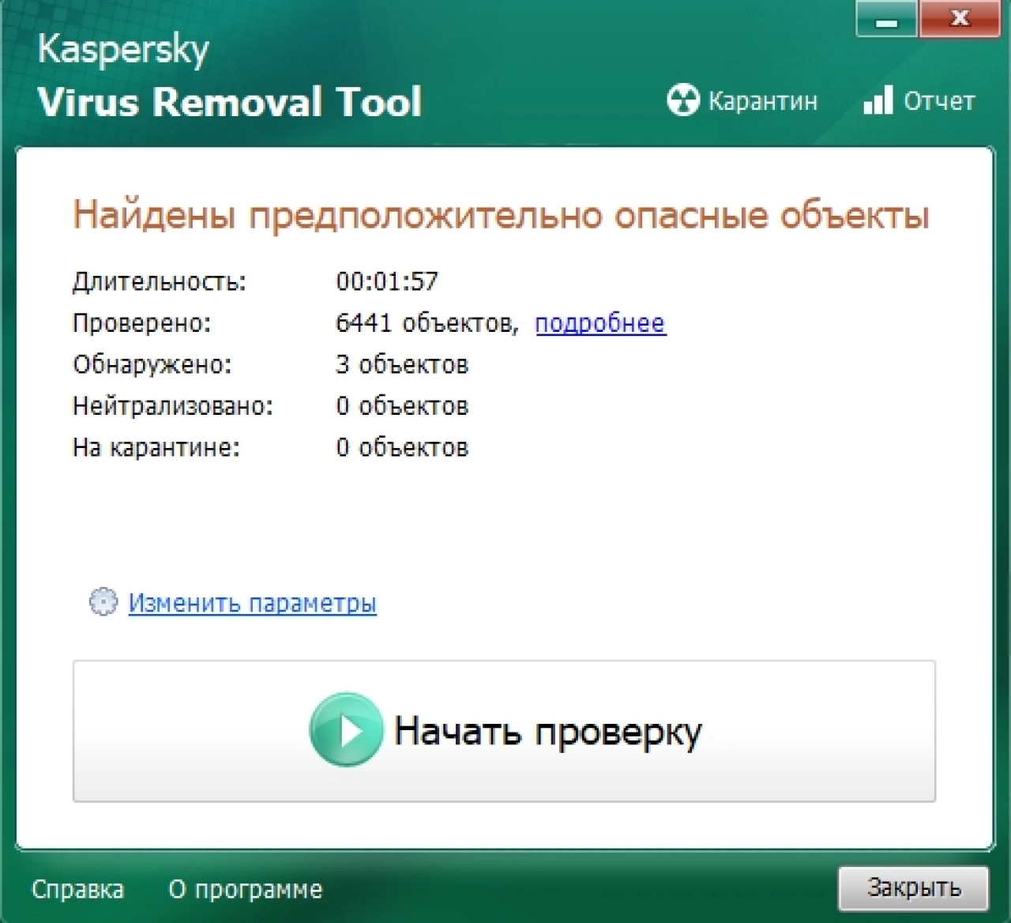Open О программе about link
This screenshot has height=923, width=1011.
pos(246,889)
